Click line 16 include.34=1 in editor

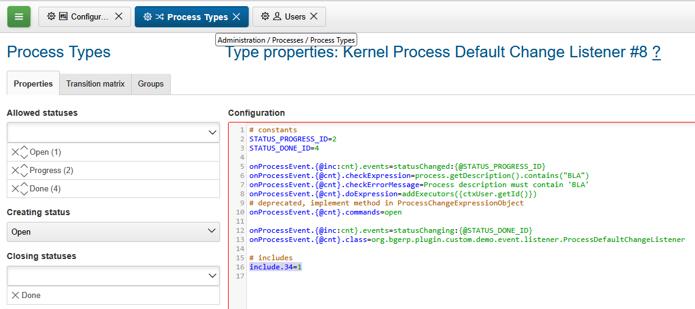coord(276,267)
